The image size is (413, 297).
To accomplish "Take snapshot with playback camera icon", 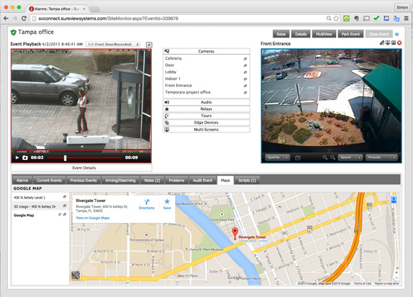I will point(25,157).
